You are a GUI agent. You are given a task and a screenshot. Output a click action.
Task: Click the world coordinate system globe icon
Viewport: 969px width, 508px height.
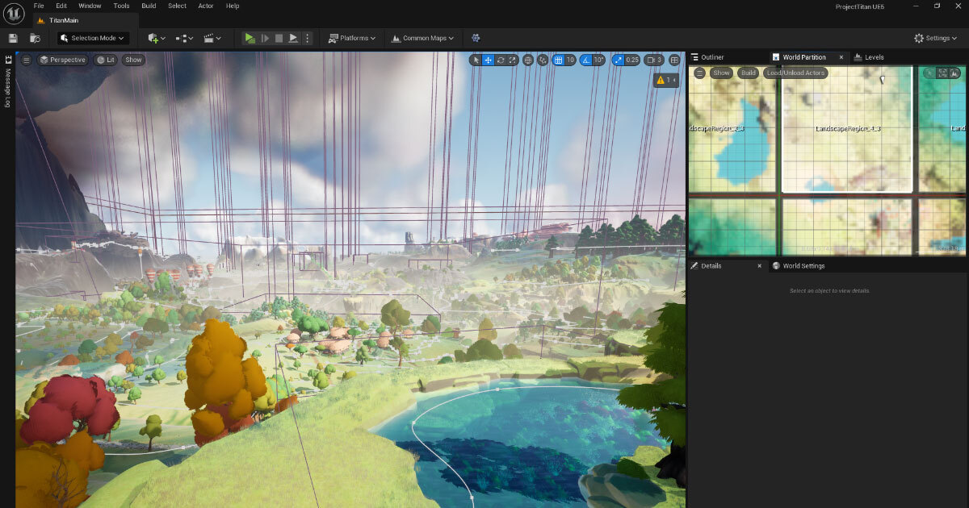click(x=528, y=60)
